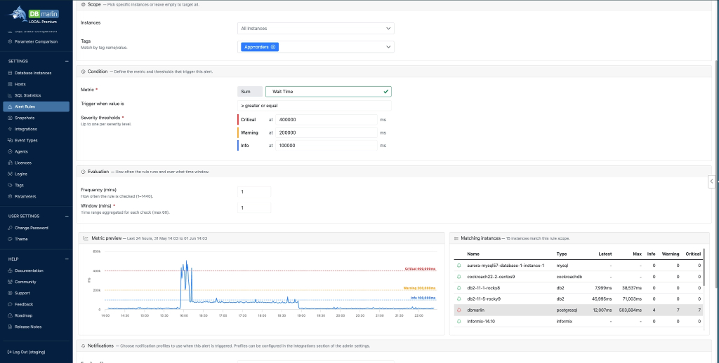Open the Release Notes link
719x363 pixels.
[x=28, y=327]
